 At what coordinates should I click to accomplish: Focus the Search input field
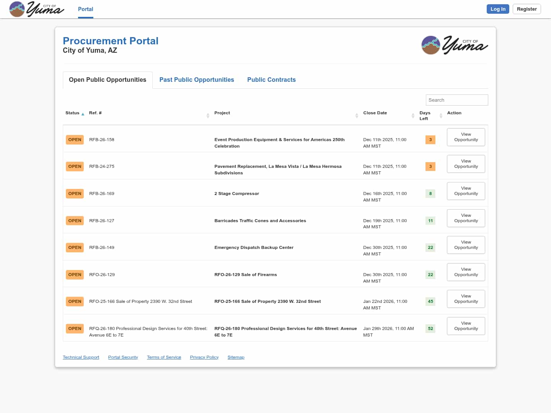point(456,100)
